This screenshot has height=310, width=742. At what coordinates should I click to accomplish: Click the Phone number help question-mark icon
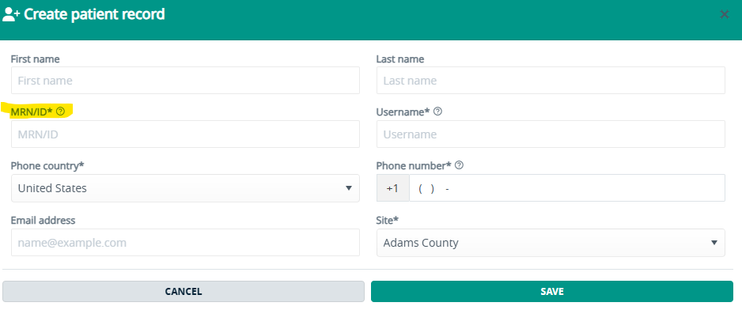[459, 165]
